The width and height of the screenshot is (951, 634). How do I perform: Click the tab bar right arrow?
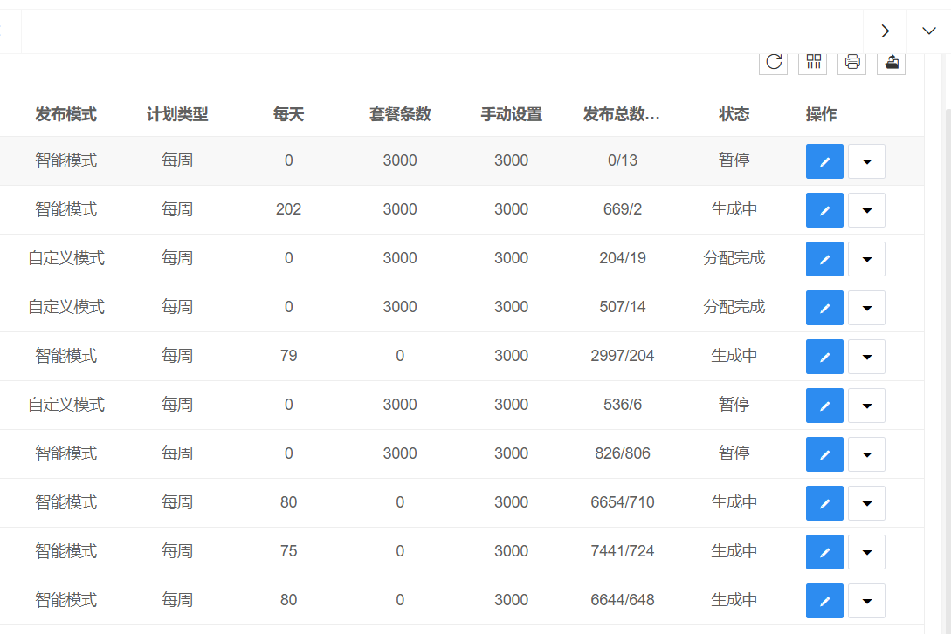886,31
